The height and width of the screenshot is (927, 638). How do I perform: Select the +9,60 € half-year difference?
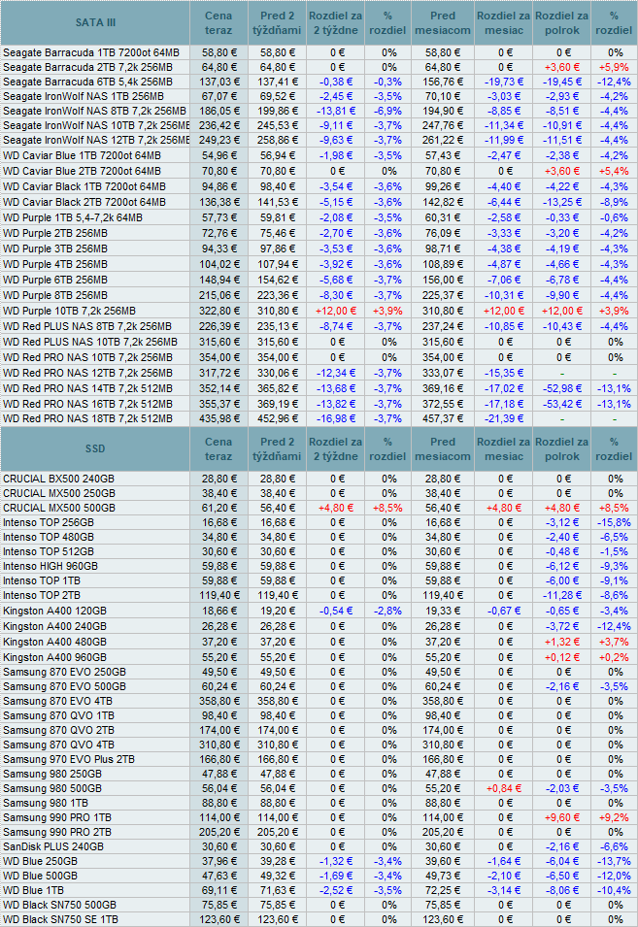click(x=561, y=817)
